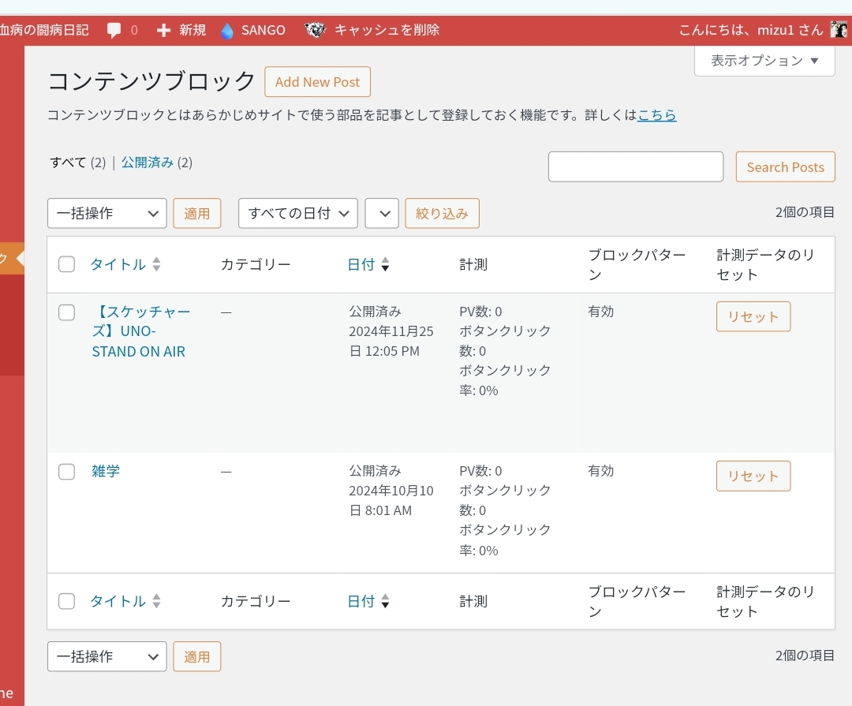Reset measurement data for UNO-STAND ON AIR row

(753, 316)
